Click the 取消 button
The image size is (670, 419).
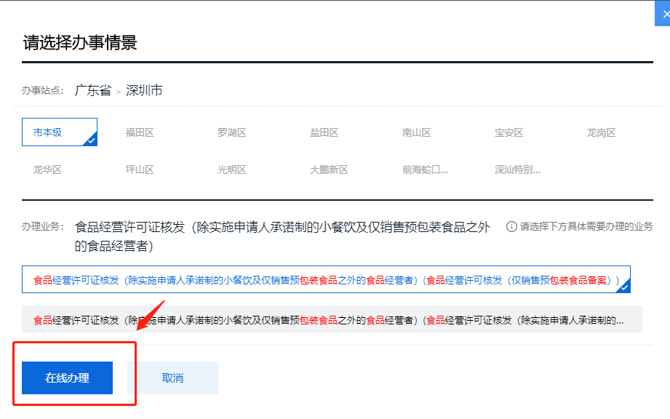(172, 378)
